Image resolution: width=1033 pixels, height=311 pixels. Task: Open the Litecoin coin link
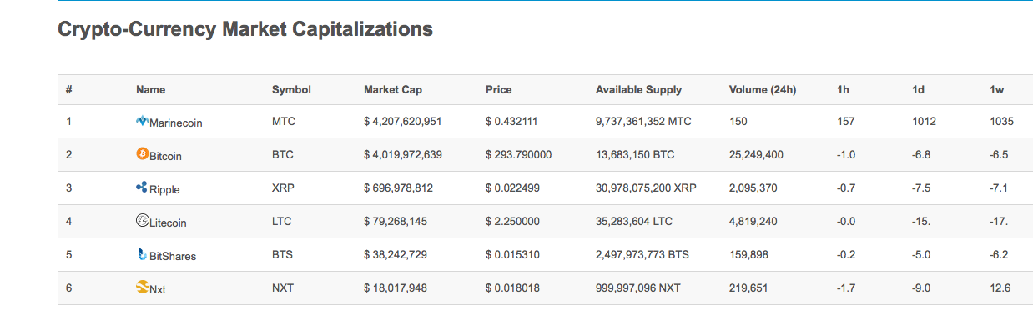pyautogui.click(x=168, y=223)
